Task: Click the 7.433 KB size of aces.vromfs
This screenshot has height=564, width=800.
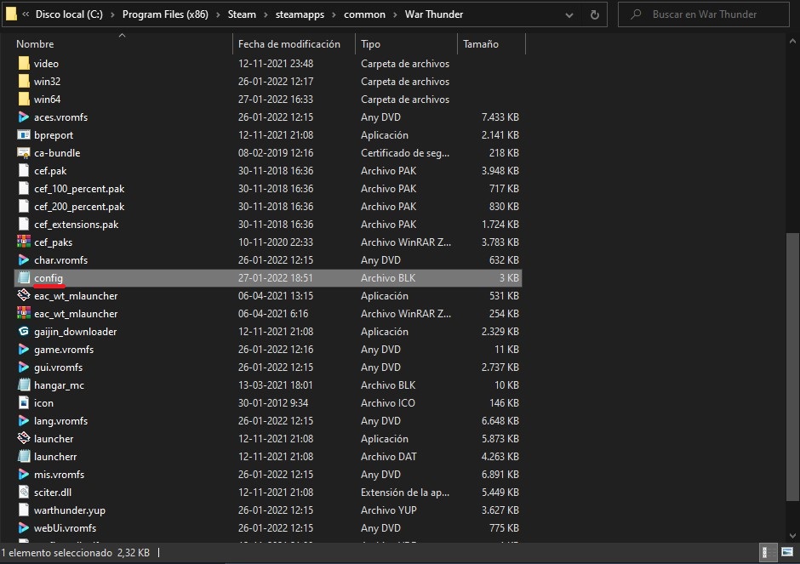Action: [500, 117]
